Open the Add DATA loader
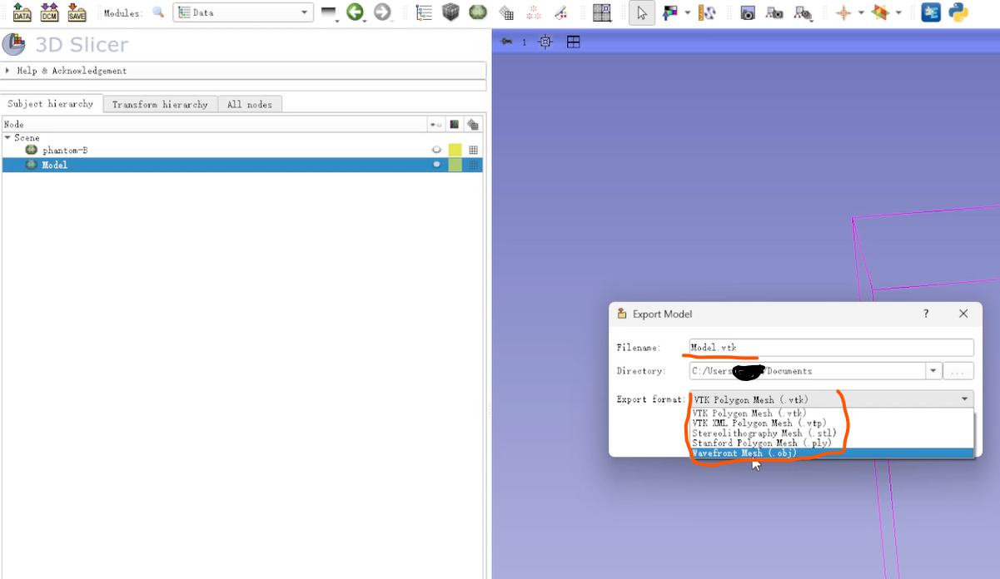This screenshot has height=579, width=1000. [x=22, y=12]
